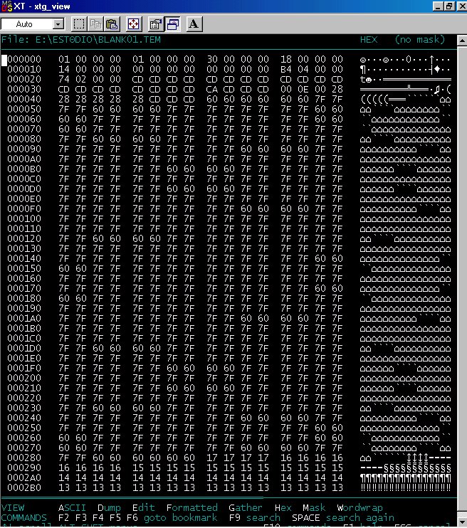The image size is (467, 528).
Task: Click the goto bookmark command label
Action: pyautogui.click(x=180, y=517)
